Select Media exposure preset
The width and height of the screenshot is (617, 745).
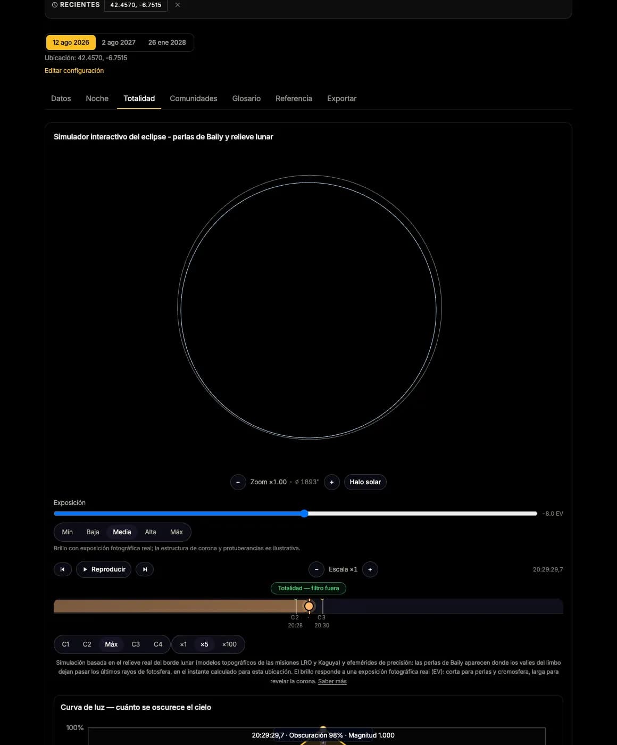(x=122, y=532)
